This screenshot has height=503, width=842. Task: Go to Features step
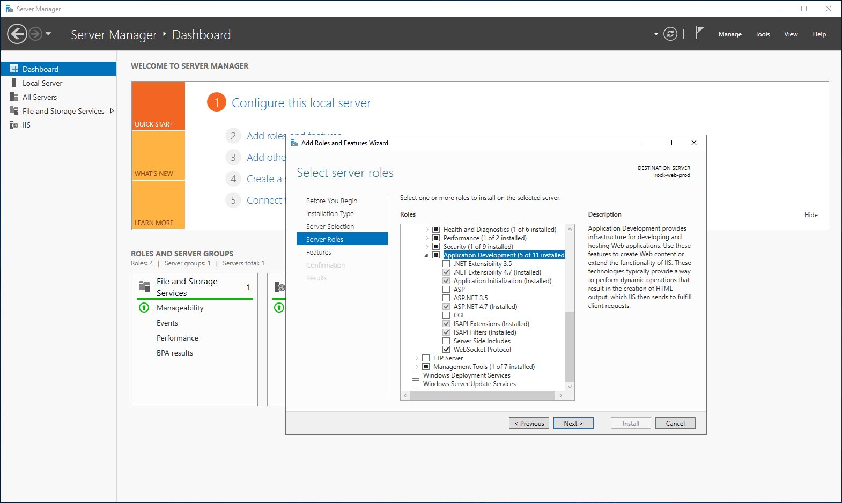pyautogui.click(x=319, y=253)
